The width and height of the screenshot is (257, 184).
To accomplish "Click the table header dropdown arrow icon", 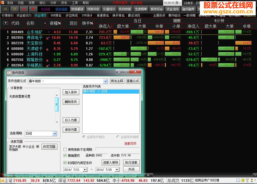I will pos(6,23).
